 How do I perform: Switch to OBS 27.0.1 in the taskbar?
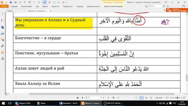[x=113, y=103]
